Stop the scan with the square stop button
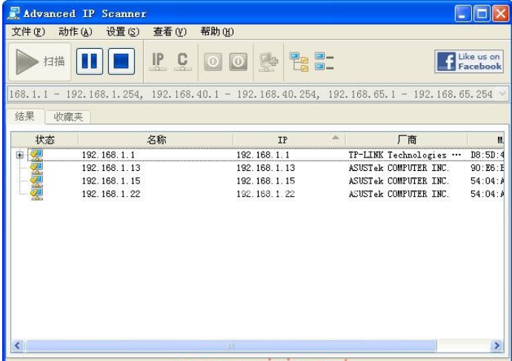Viewport: 512px width, 361px height. click(122, 61)
